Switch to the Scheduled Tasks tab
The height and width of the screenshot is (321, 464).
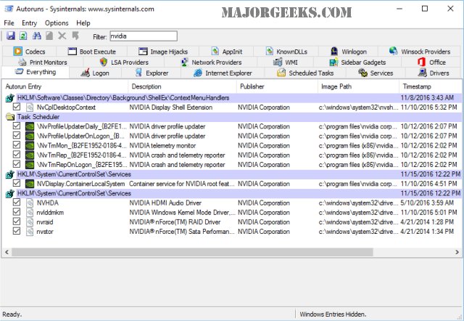[x=305, y=73]
